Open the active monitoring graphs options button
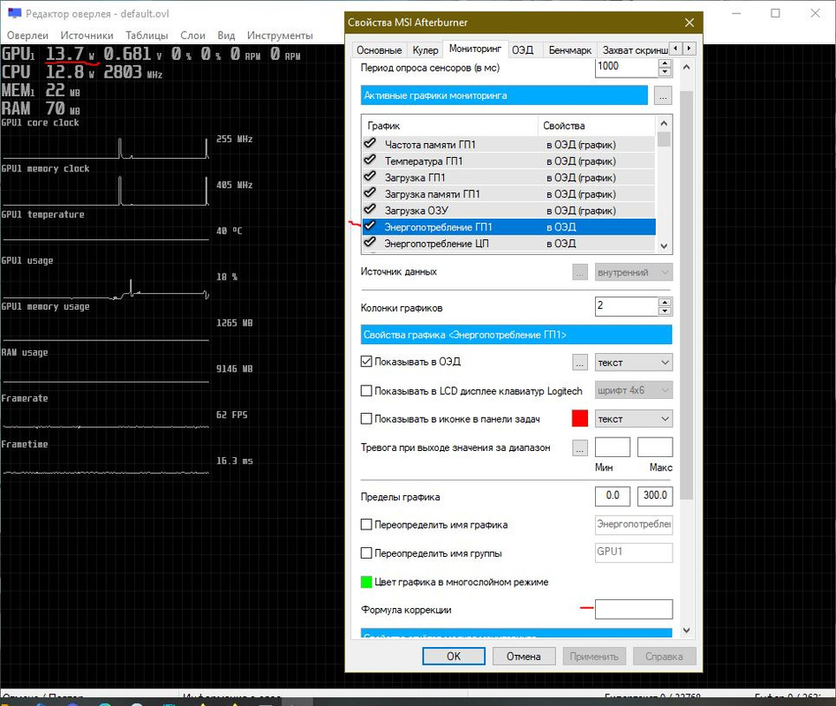836x706 pixels. click(x=663, y=96)
